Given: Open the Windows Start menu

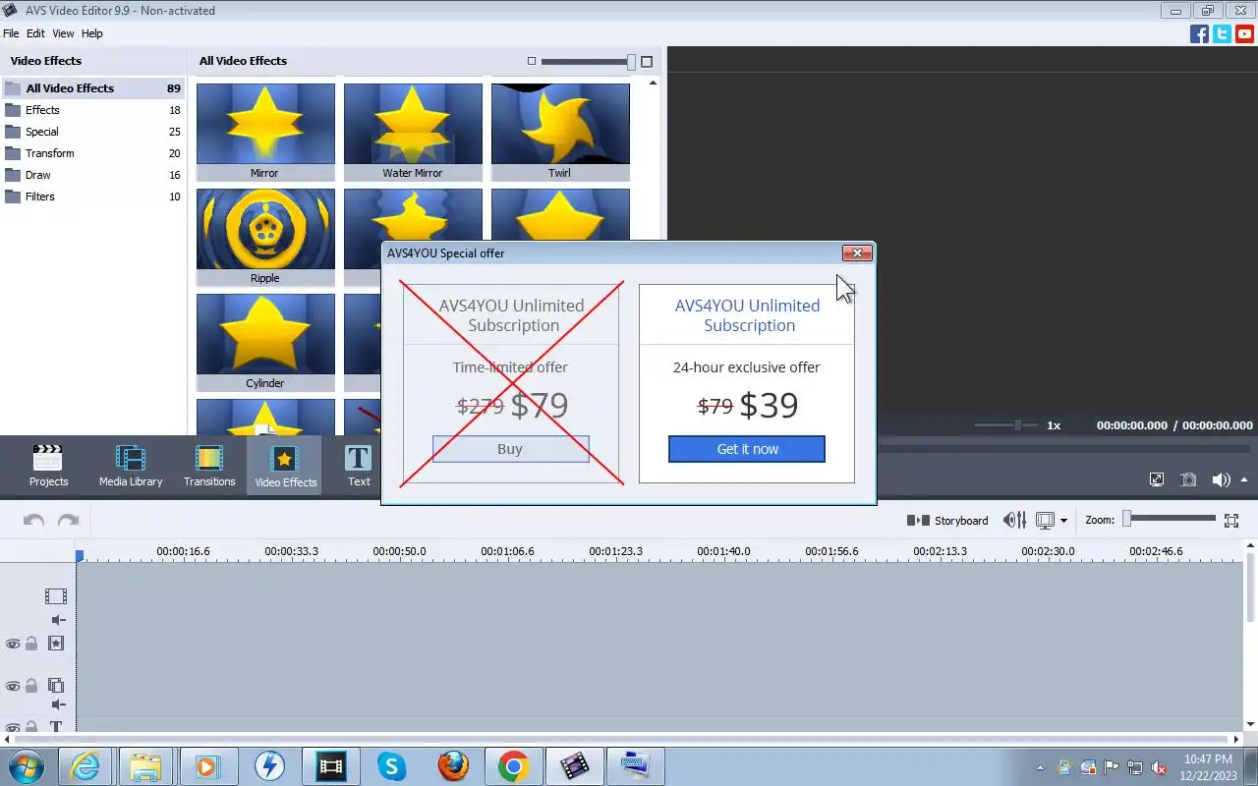Looking at the screenshot, I should click(26, 765).
